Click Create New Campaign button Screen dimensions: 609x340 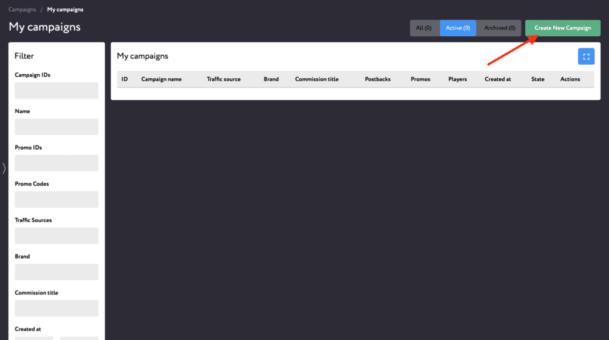point(563,28)
